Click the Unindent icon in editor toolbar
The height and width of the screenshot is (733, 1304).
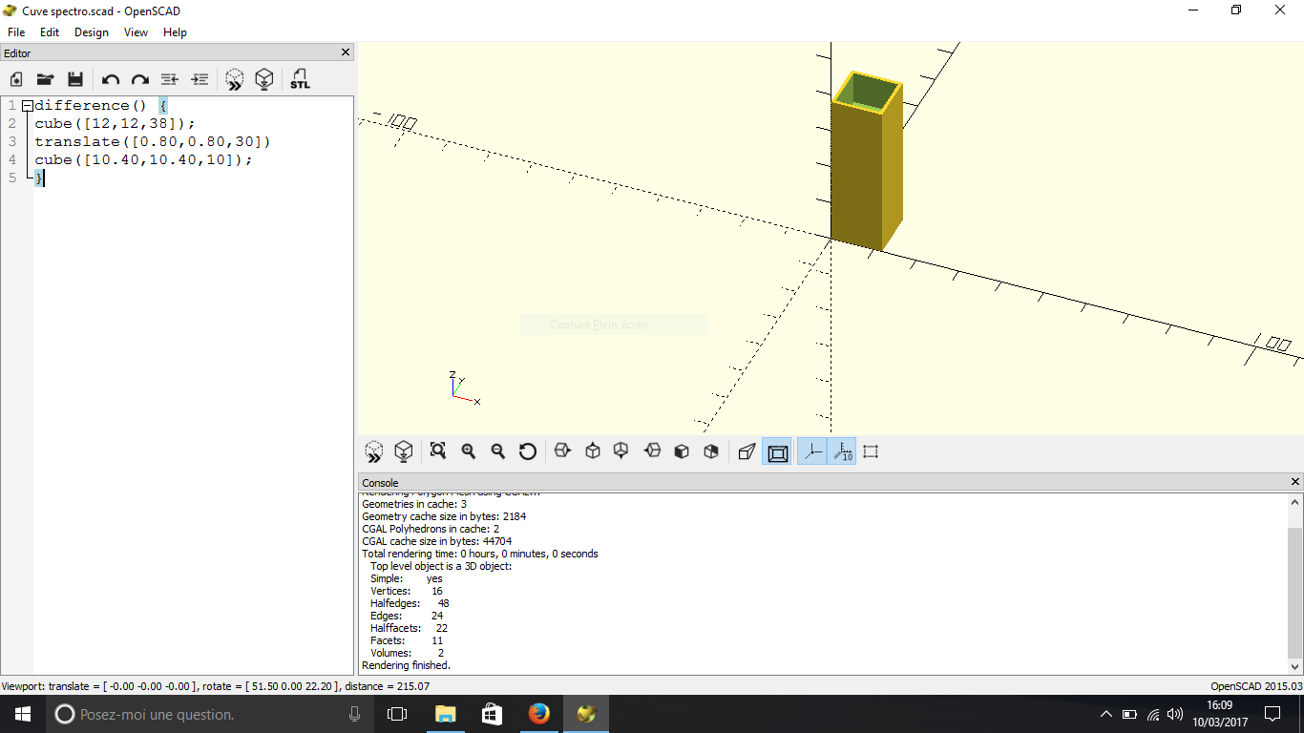[x=170, y=79]
